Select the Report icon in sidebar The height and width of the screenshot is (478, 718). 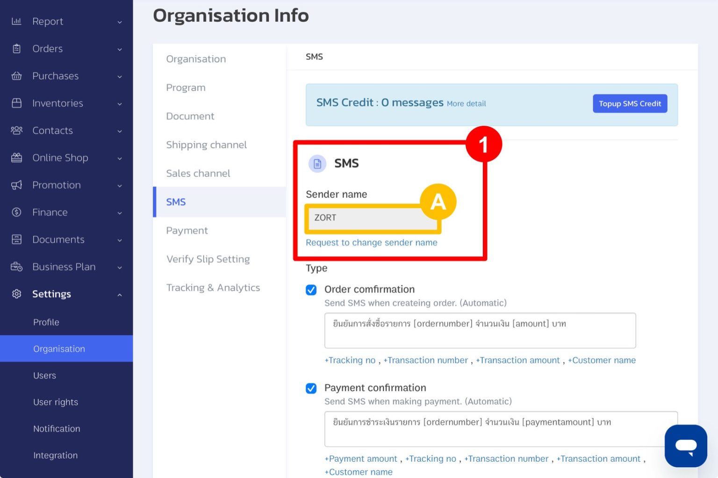[17, 21]
